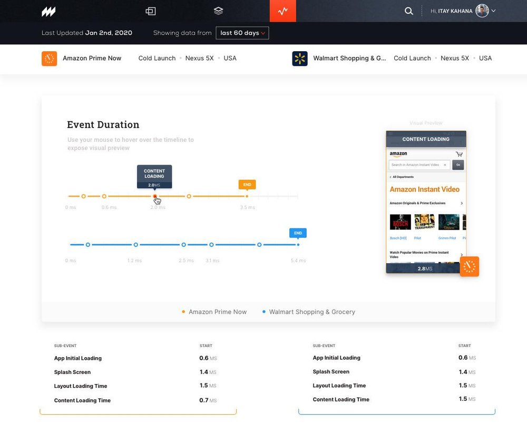Click the orange Prime Now badge on the preview
The height and width of the screenshot is (441, 527).
(469, 266)
